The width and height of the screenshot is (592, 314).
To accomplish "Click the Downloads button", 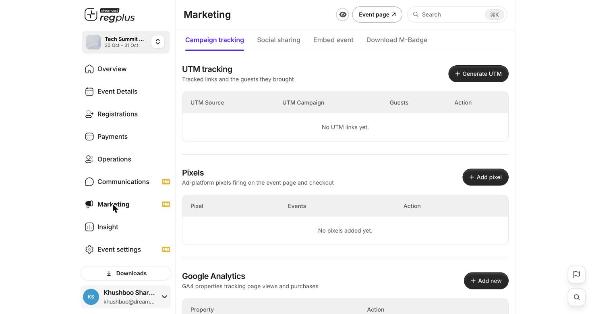I will [126, 273].
